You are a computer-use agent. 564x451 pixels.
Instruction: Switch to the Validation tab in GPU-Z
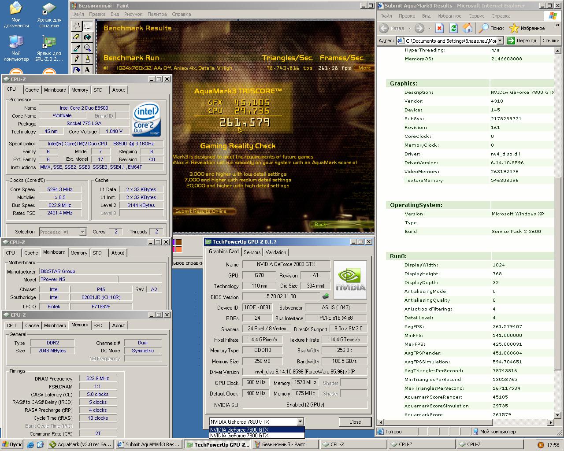pos(276,252)
